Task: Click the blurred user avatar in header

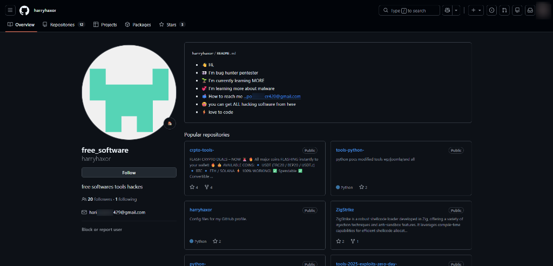Action: tap(542, 10)
